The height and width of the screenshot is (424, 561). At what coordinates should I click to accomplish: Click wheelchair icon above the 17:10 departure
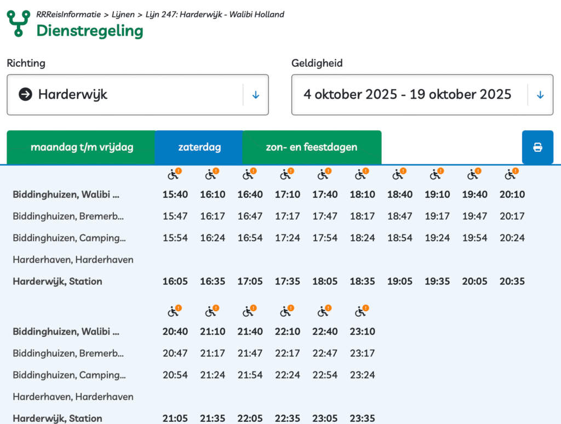[286, 175]
